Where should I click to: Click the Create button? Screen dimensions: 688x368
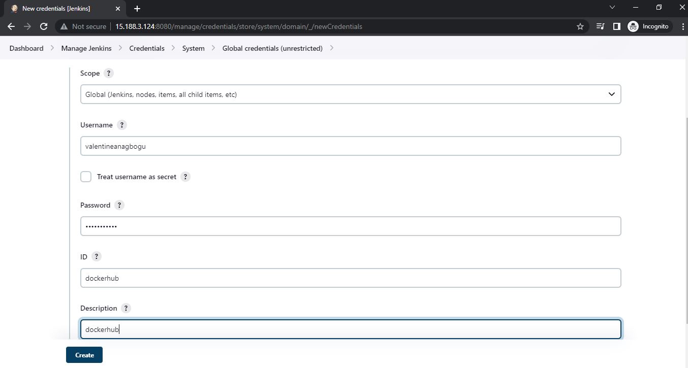[x=84, y=355]
